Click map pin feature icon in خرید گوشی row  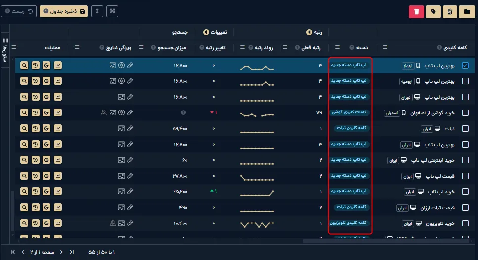tap(104, 112)
